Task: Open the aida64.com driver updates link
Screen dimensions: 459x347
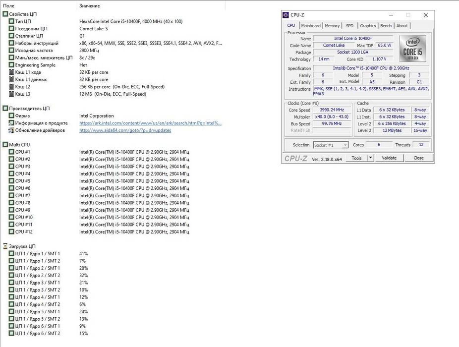Action: pos(125,130)
